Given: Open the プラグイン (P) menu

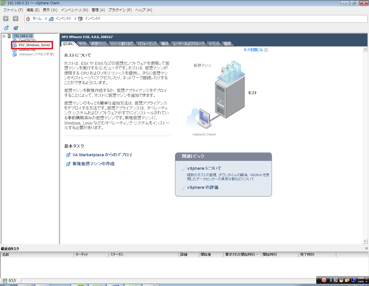Looking at the screenshot, I should [120, 10].
